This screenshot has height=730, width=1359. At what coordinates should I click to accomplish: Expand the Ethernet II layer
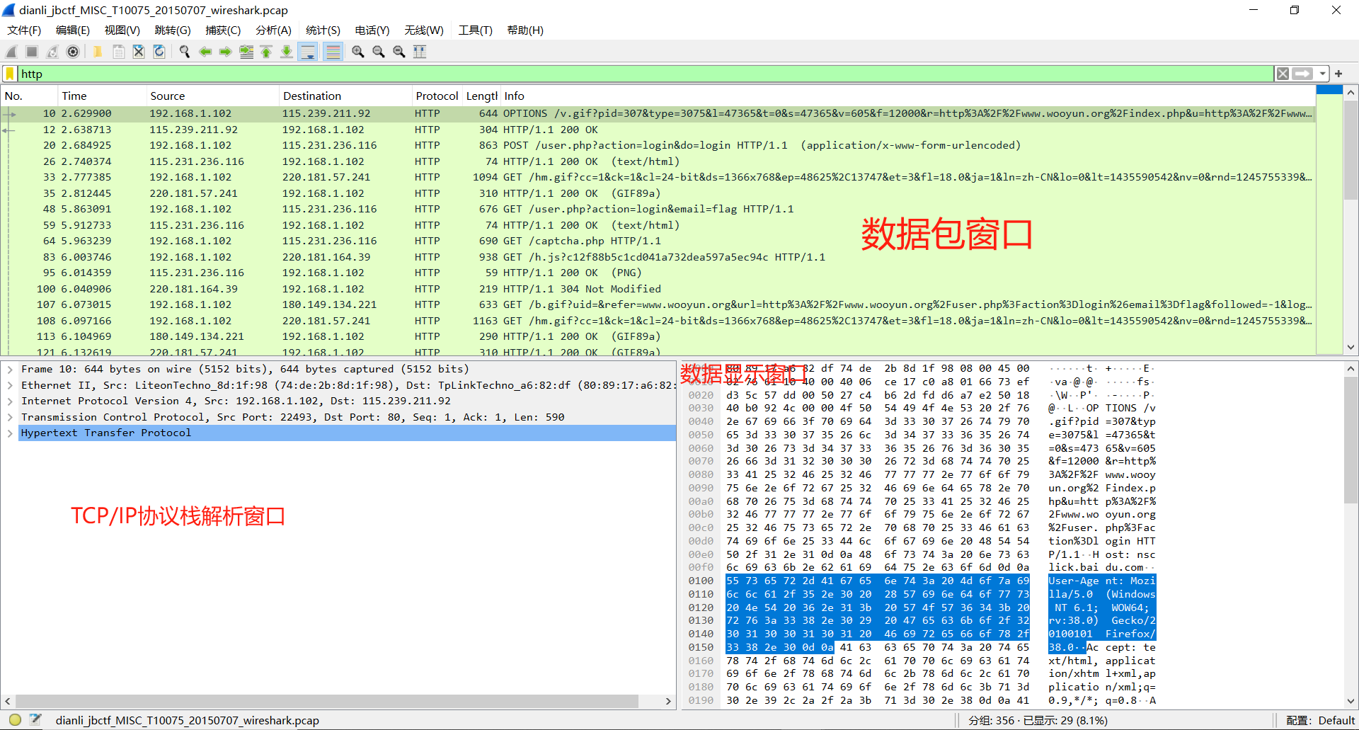pyautogui.click(x=10, y=385)
